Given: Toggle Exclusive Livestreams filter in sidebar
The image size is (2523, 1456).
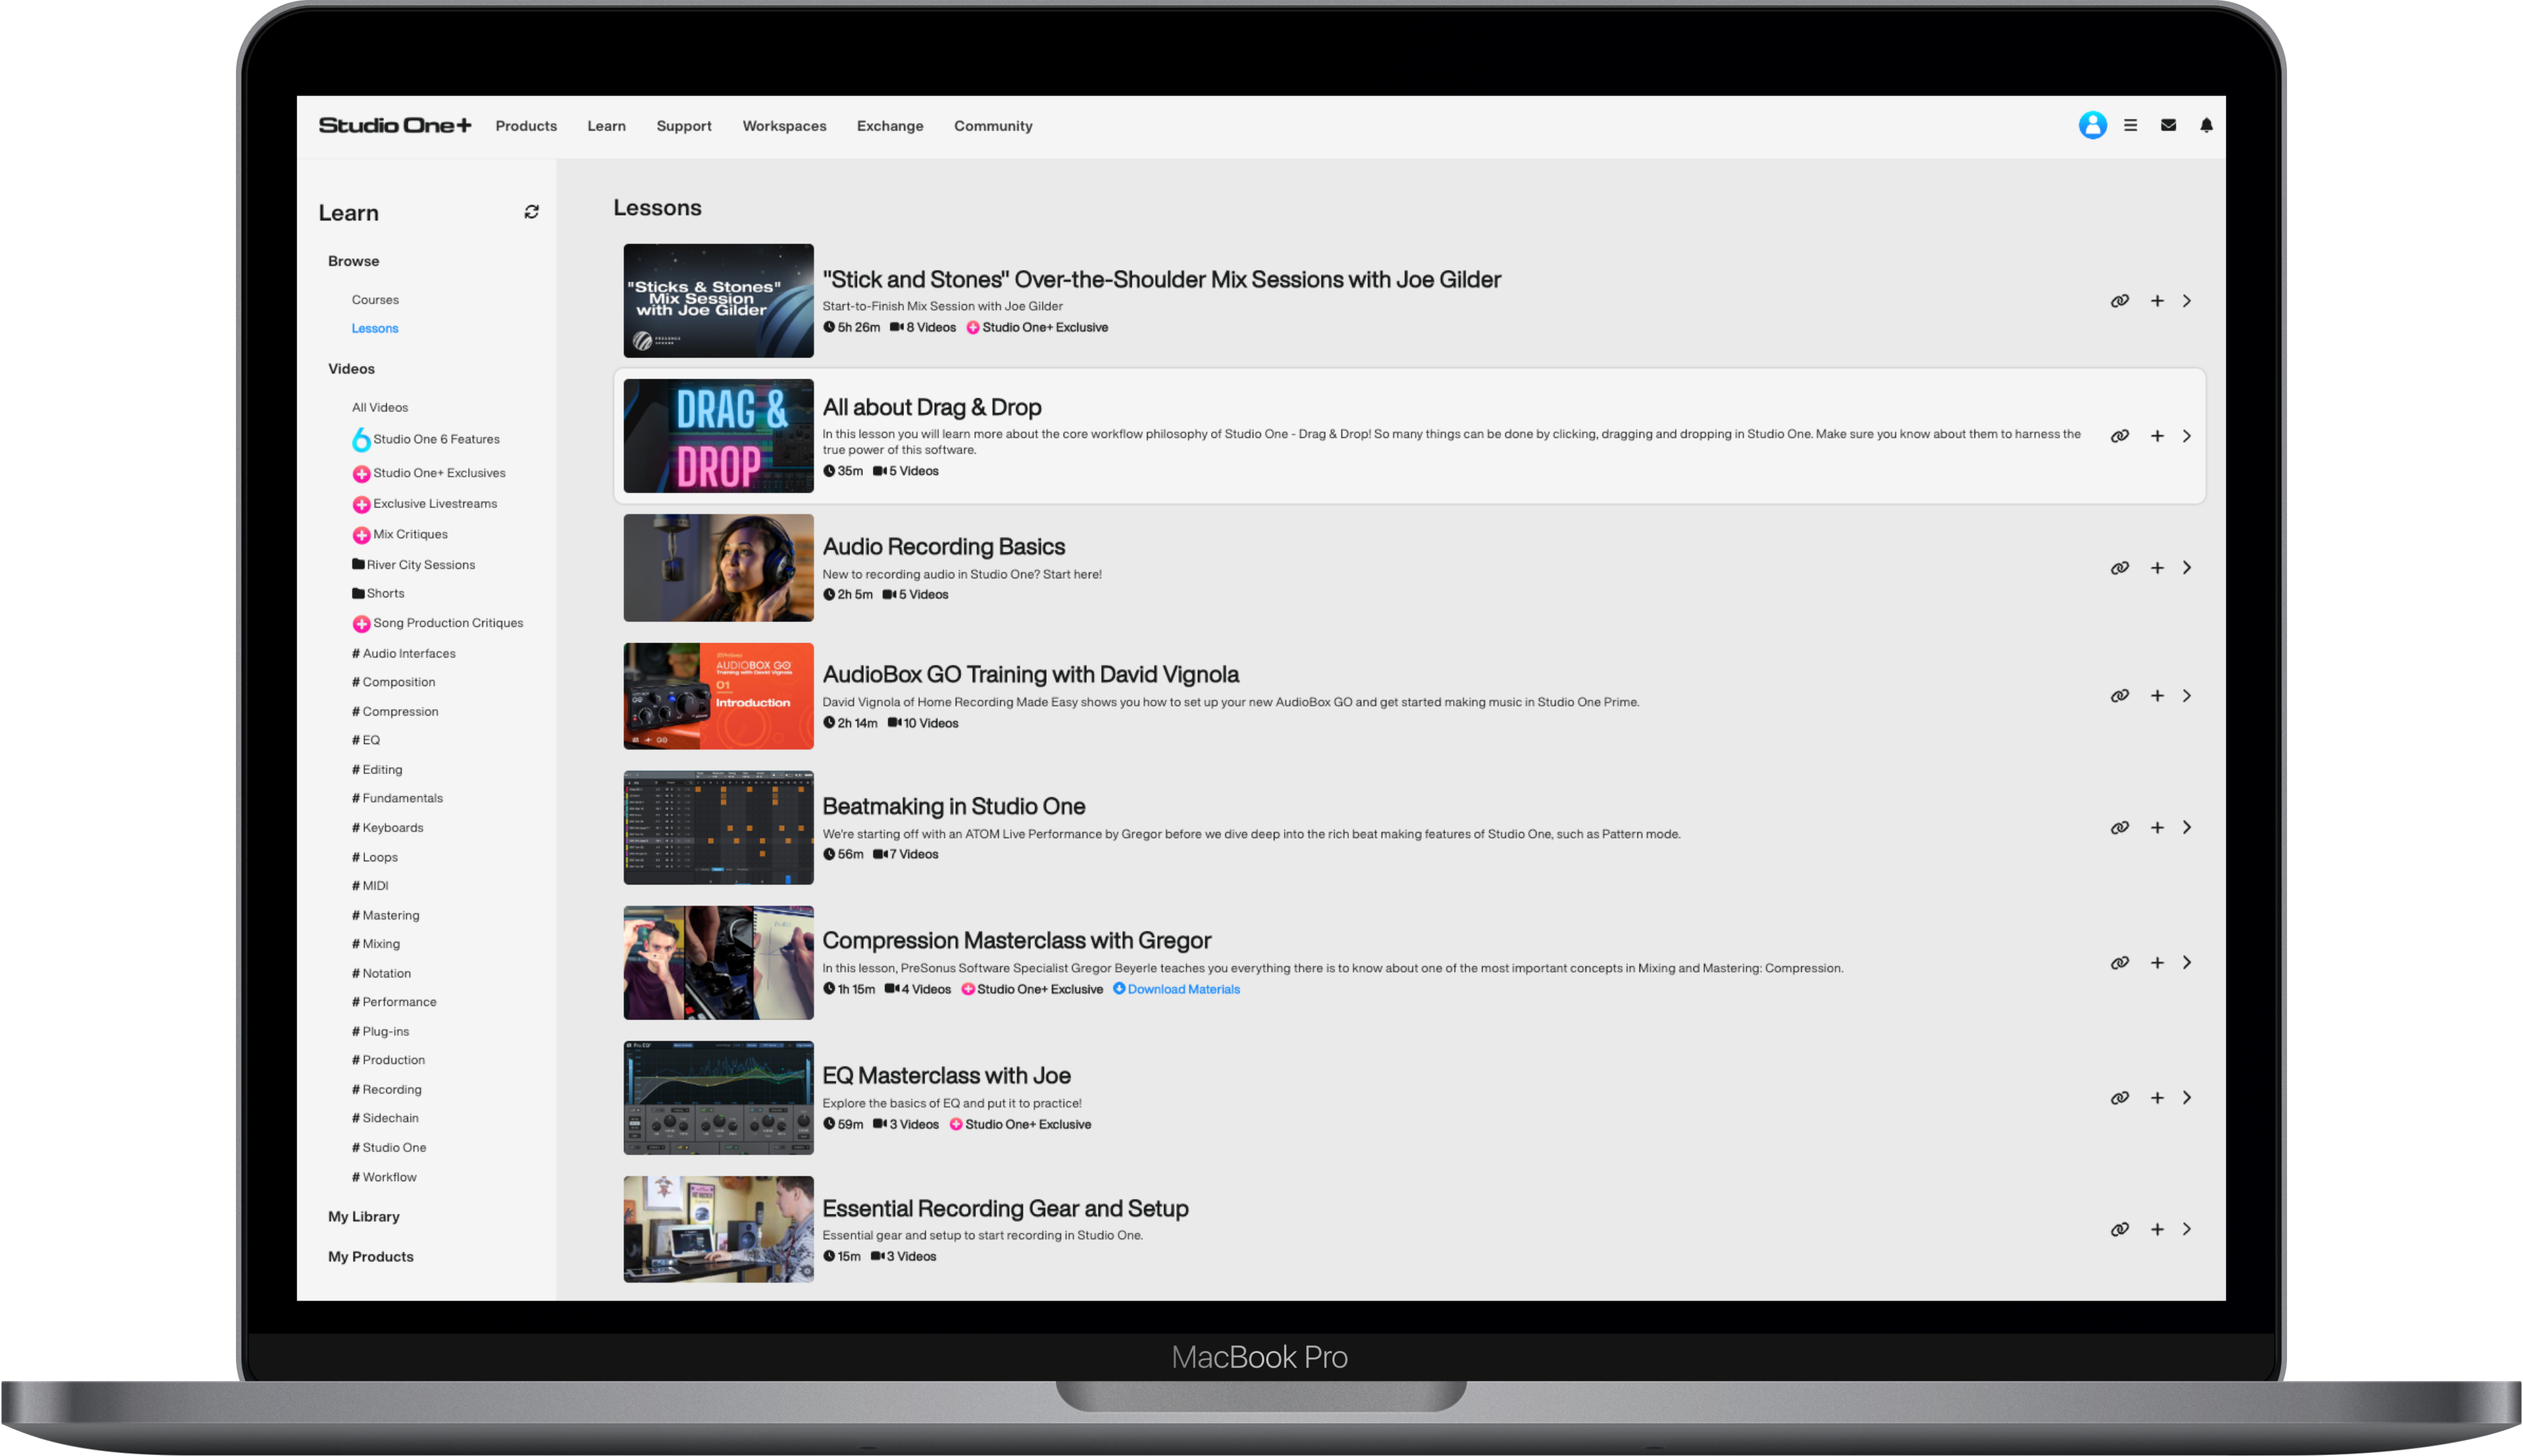Looking at the screenshot, I should click(x=435, y=503).
